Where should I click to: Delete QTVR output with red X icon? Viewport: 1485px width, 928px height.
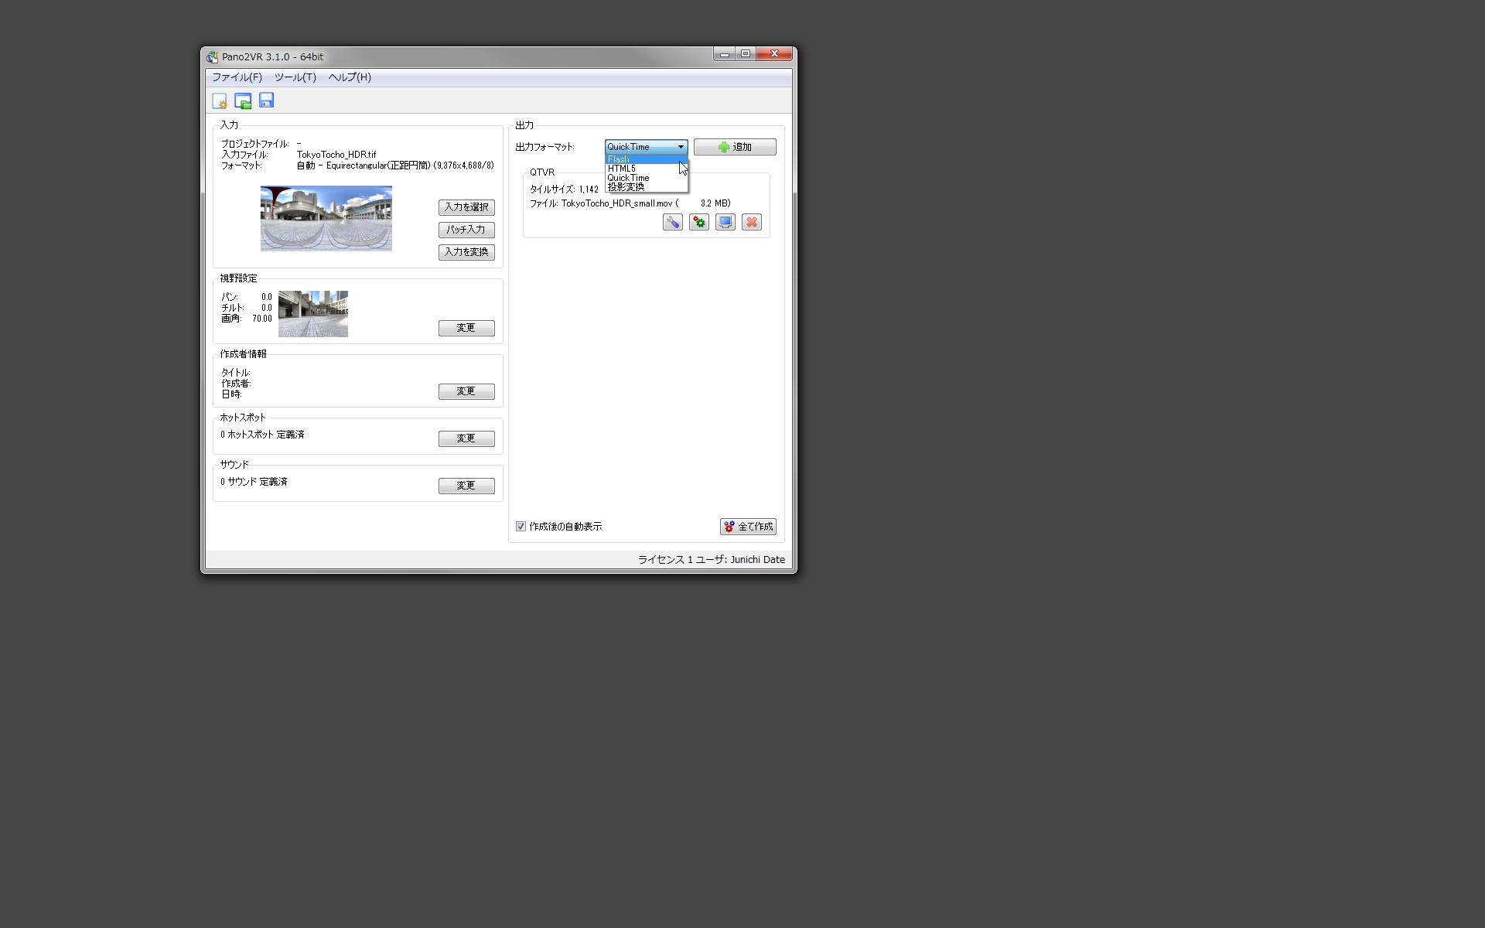751,222
